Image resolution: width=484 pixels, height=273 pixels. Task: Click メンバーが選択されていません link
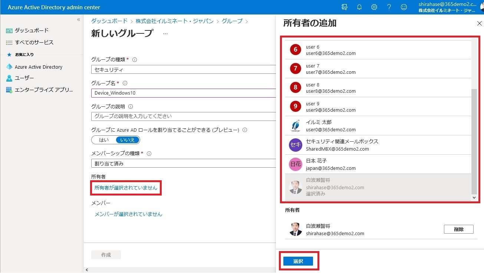[128, 214]
